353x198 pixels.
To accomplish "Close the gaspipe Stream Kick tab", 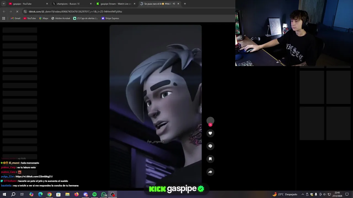I will pyautogui.click(x=135, y=4).
